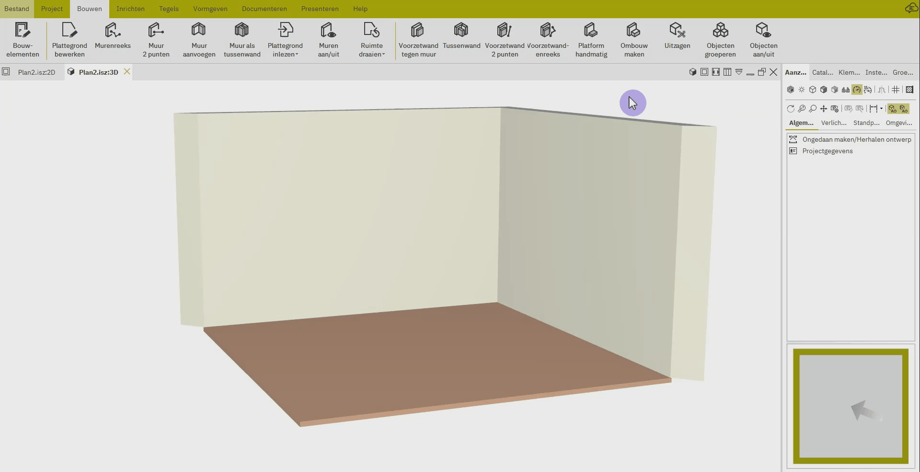Select Platform handmatig from the ribbon

(x=591, y=39)
